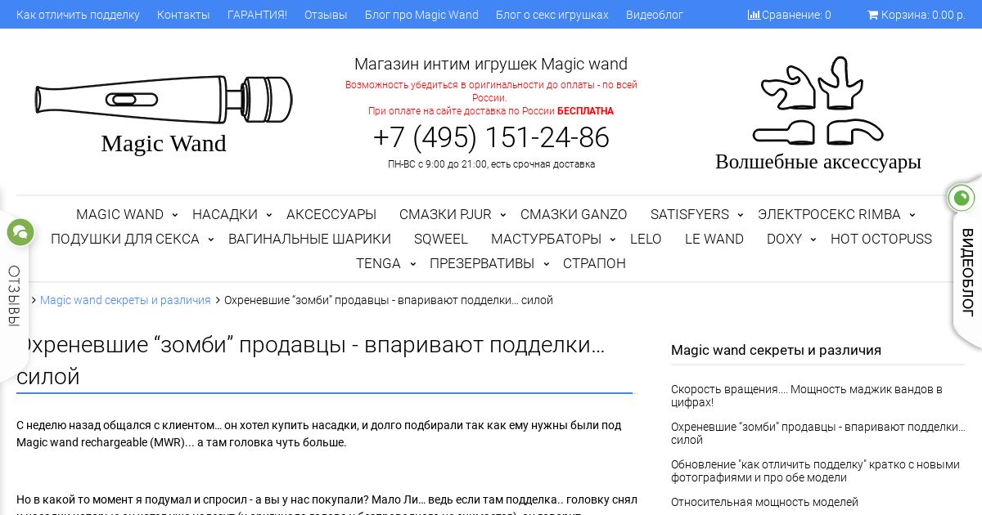This screenshot has height=515, width=982.
Task: Expand the DOXY submenu arrow
Action: 813,240
